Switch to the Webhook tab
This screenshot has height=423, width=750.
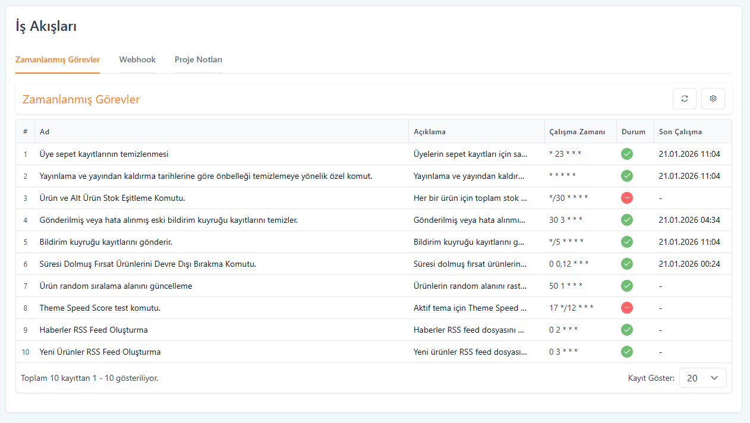tap(137, 60)
